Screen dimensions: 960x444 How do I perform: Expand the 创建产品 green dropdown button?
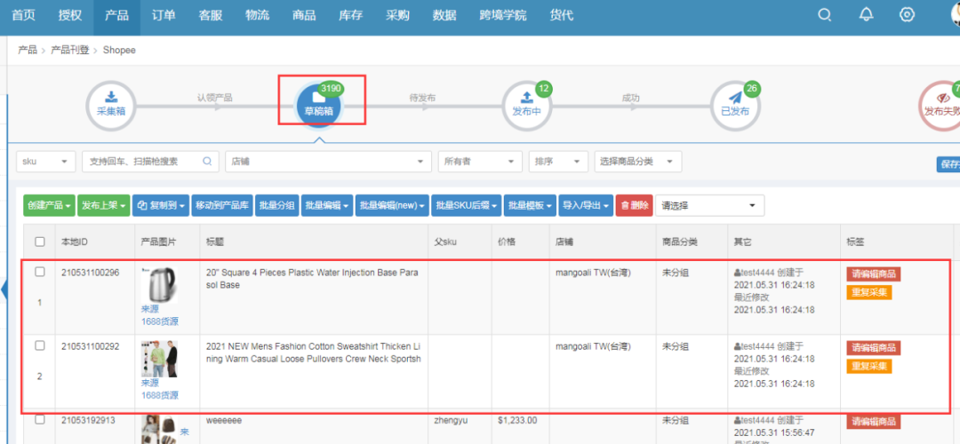[x=49, y=205]
